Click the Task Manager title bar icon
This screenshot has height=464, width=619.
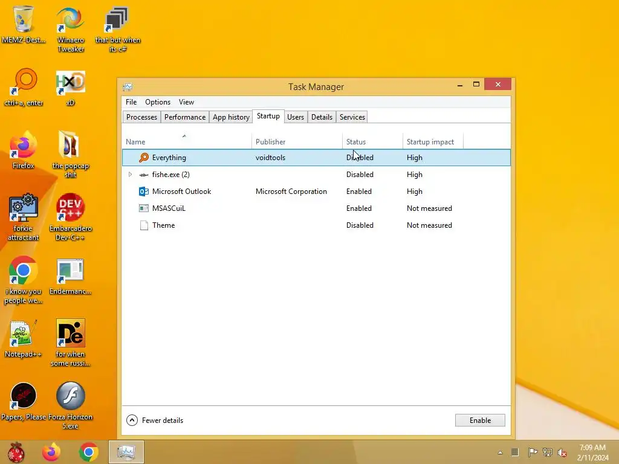128,87
